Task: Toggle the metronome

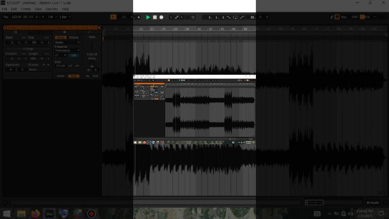Action: click(51, 17)
